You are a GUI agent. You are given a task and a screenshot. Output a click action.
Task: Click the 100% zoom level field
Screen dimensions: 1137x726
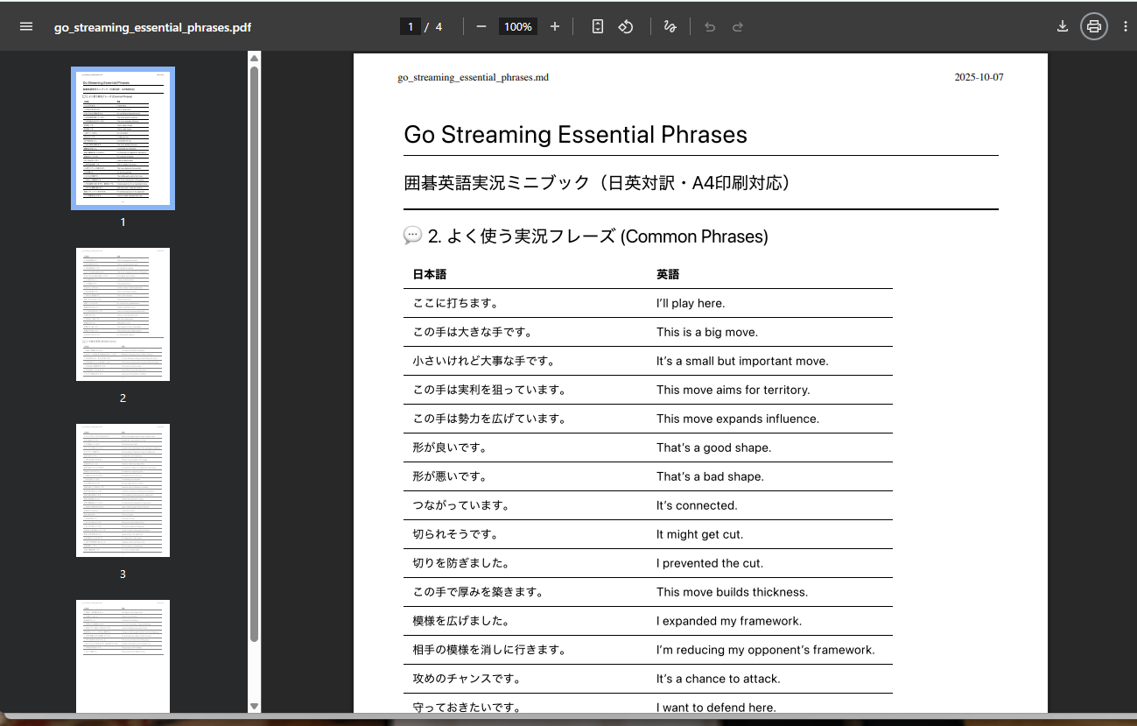pos(517,26)
